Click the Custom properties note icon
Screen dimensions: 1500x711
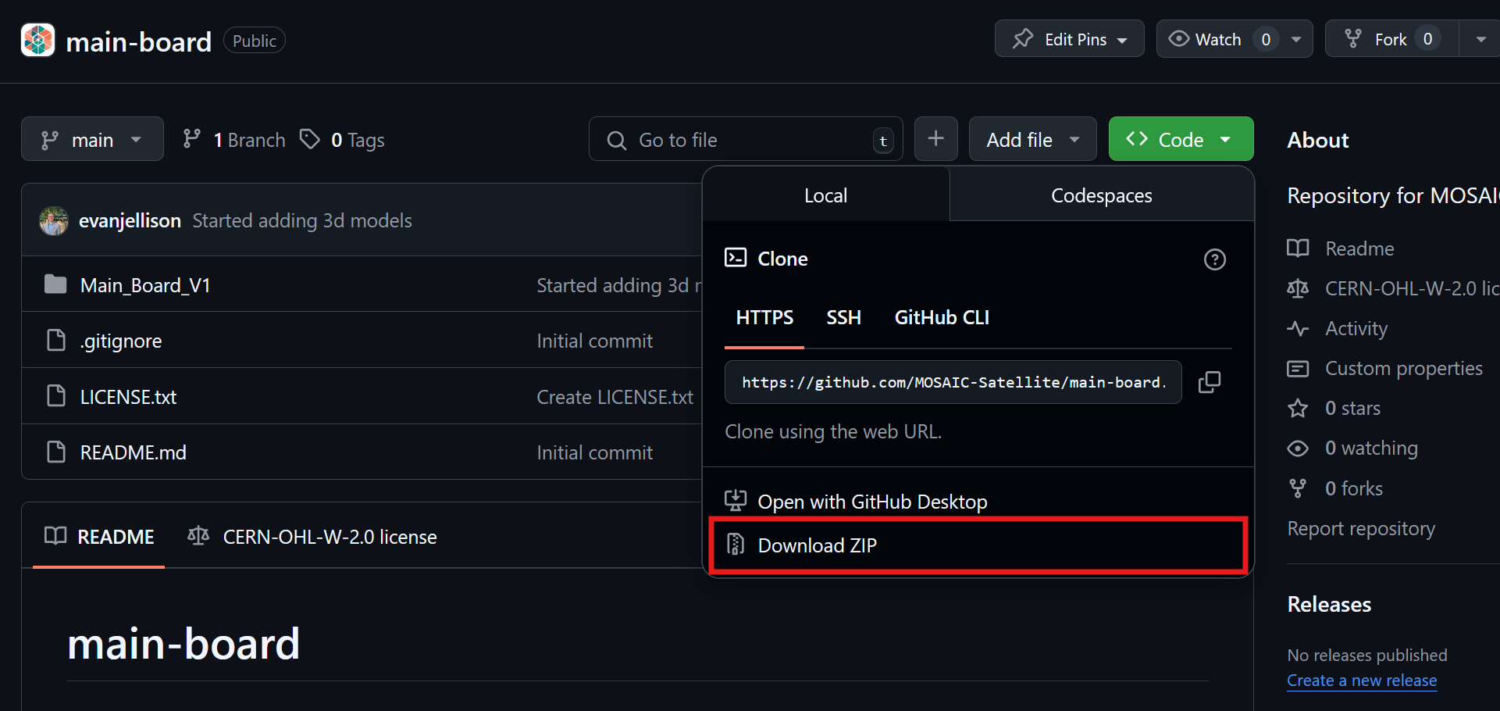pyautogui.click(x=1298, y=368)
